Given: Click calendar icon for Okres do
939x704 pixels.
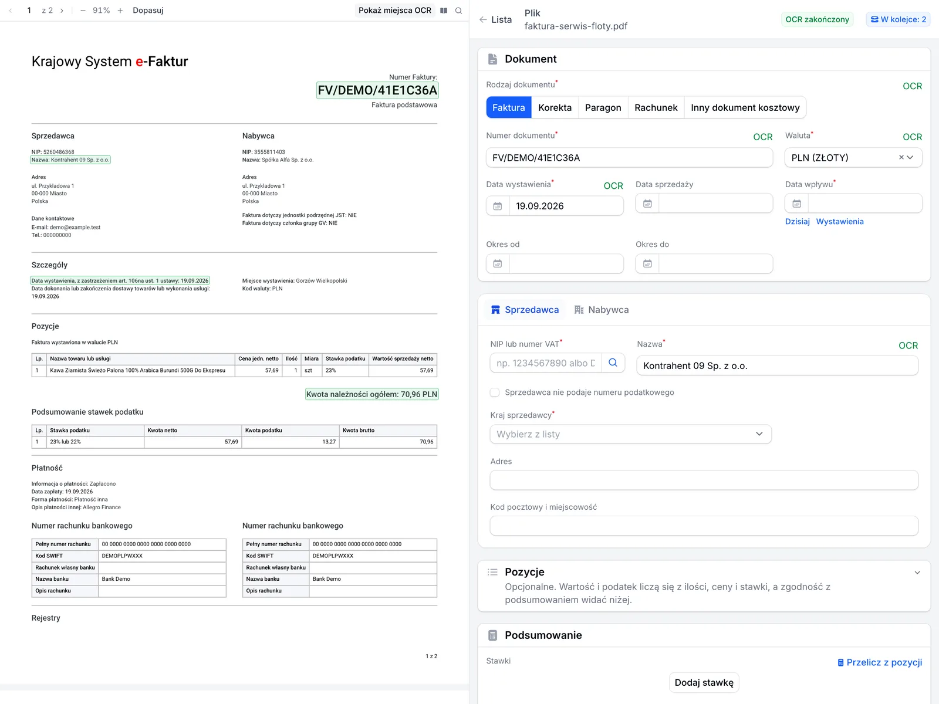Looking at the screenshot, I should click(647, 263).
